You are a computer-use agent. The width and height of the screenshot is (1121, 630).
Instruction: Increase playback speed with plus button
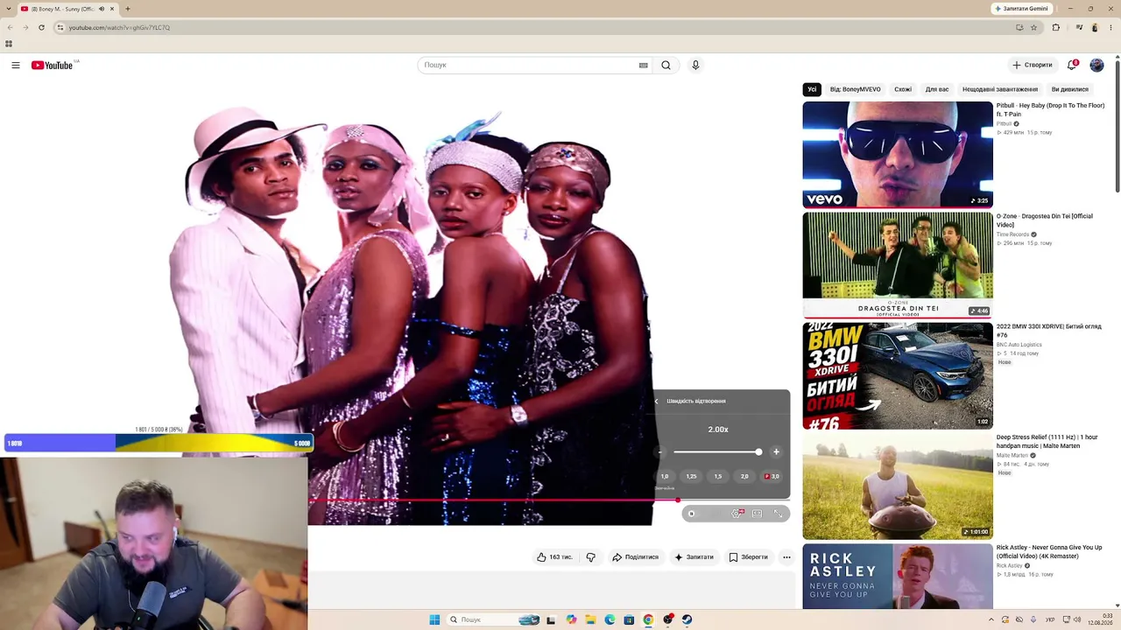coord(776,452)
